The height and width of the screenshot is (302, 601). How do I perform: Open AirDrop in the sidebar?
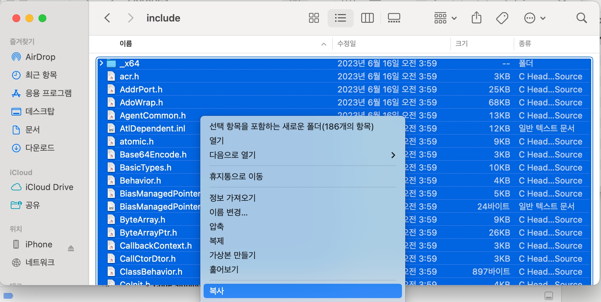pos(40,57)
